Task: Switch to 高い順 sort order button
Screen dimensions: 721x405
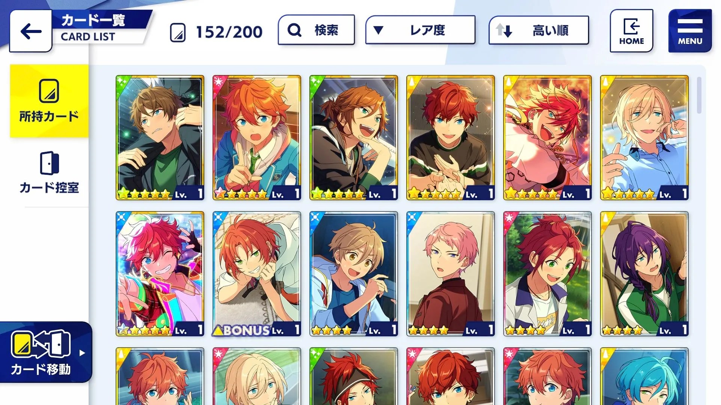Action: [x=539, y=30]
